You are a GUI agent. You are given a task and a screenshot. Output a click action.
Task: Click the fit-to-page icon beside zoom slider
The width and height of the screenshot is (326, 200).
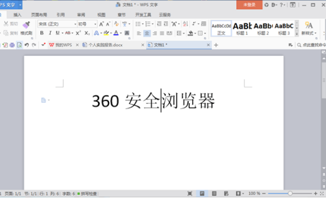point(322,193)
